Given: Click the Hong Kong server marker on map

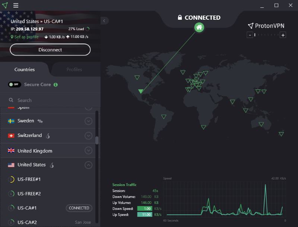Looking at the screenshot, I should 251,99.
